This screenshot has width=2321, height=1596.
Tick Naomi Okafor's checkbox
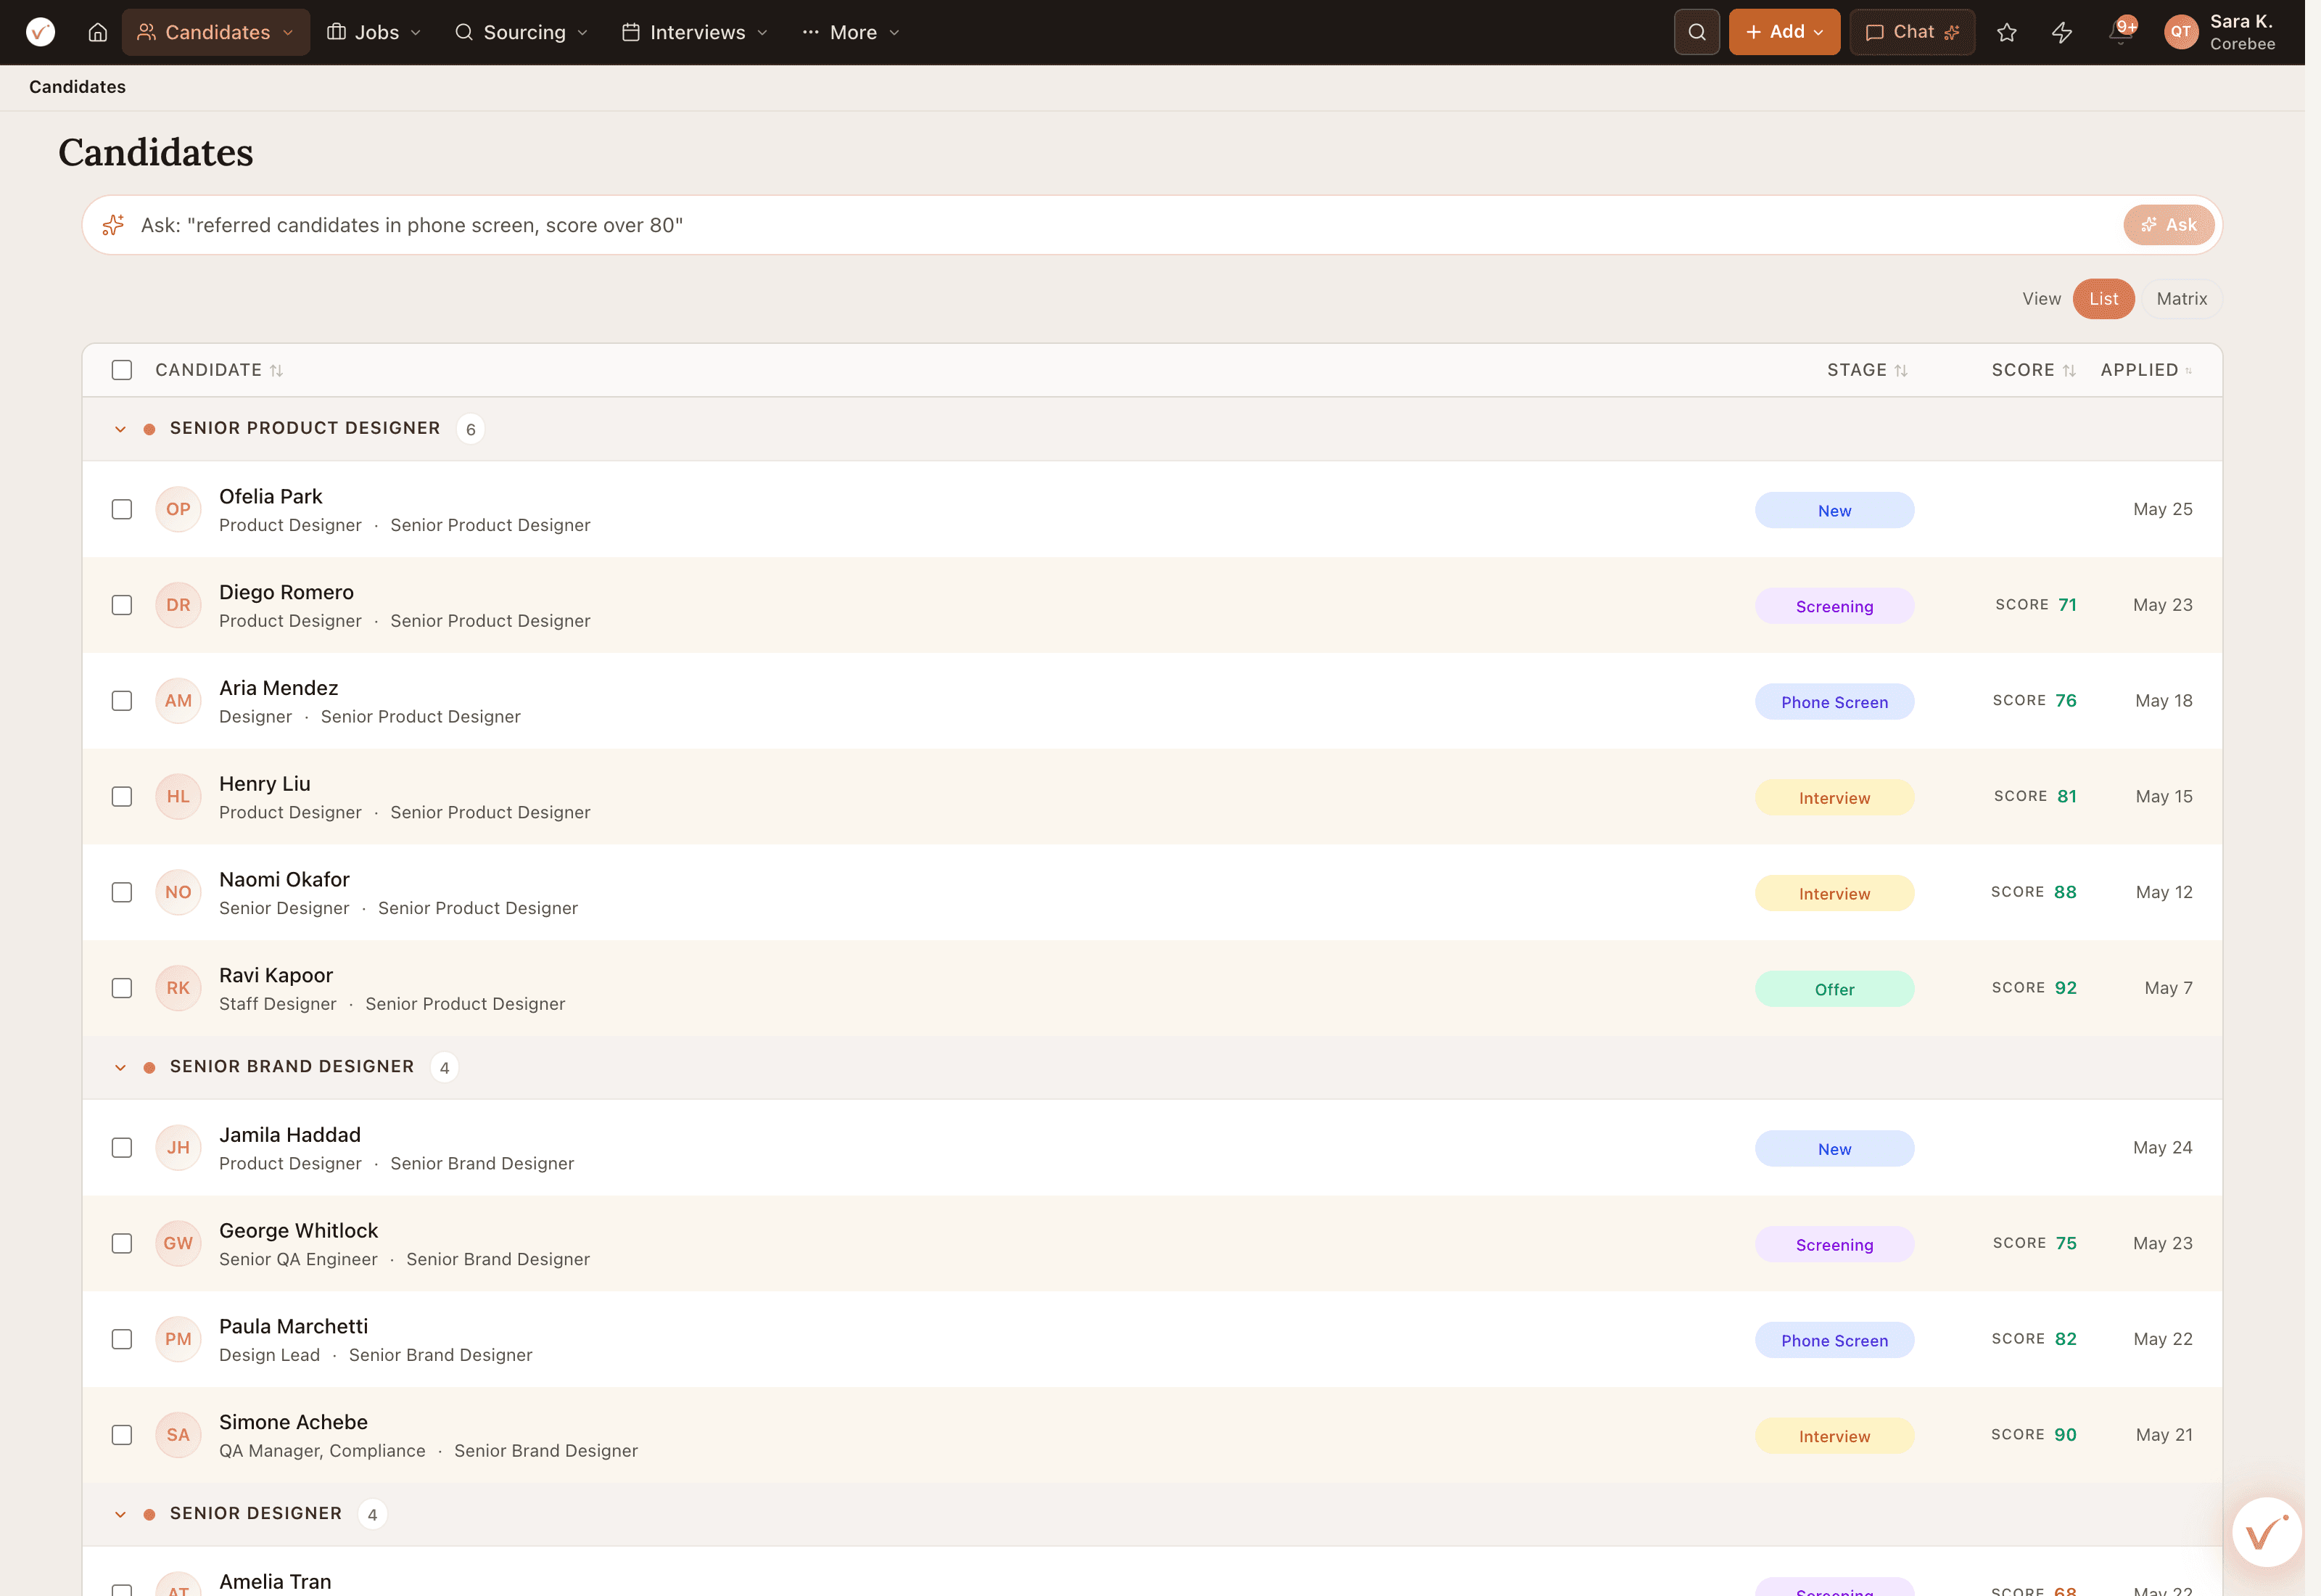[122, 892]
